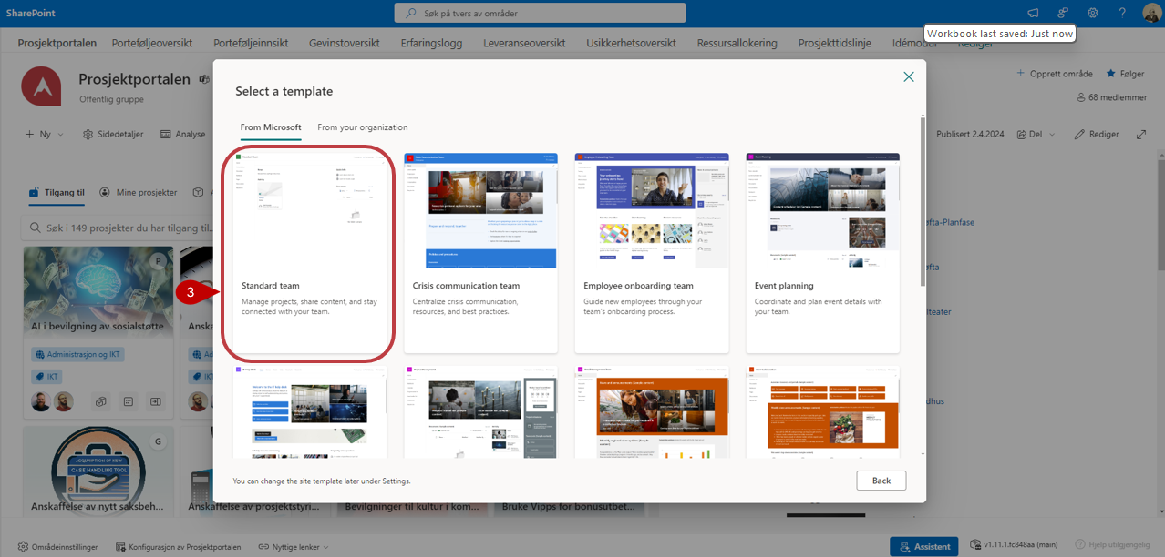Click the Følger star icon
1165x557 pixels.
[x=1111, y=73]
